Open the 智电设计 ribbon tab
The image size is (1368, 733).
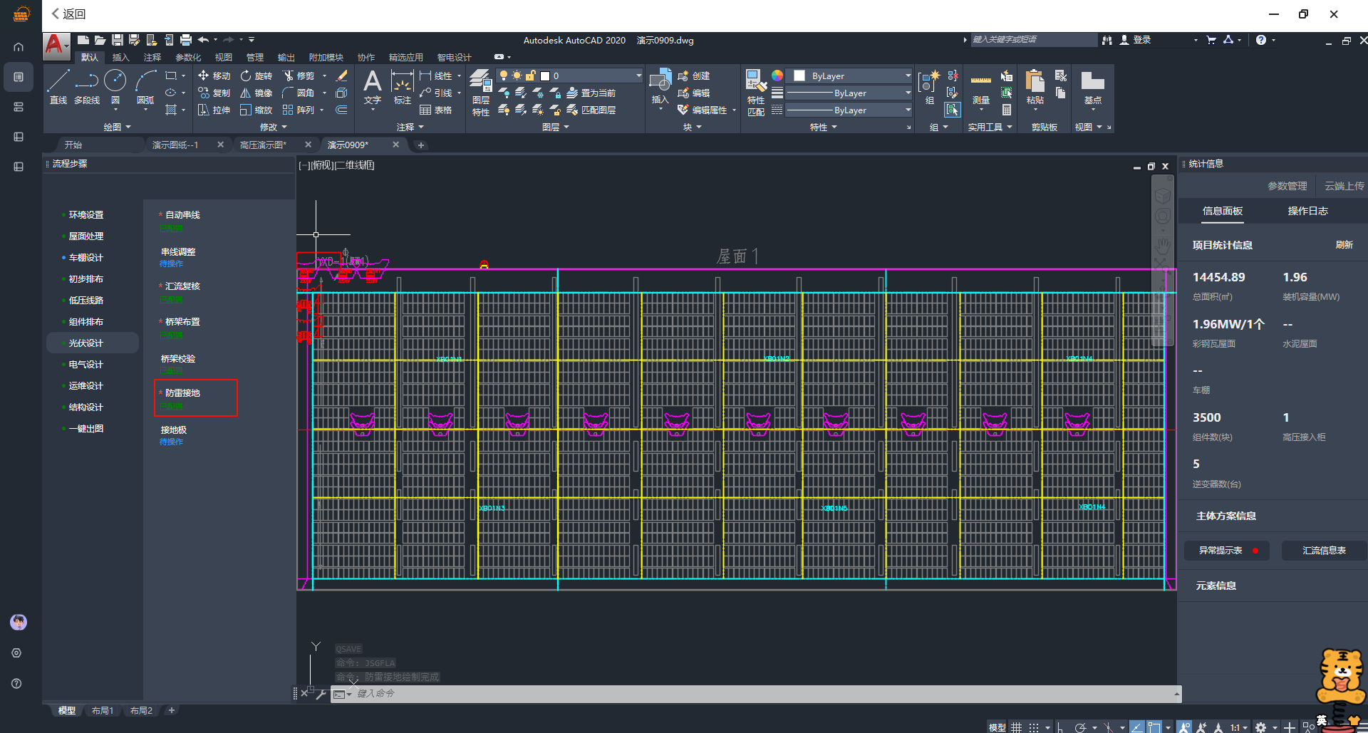[454, 57]
